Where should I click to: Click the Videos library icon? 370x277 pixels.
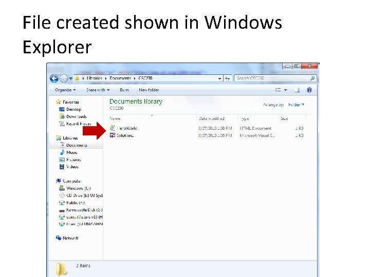(62, 167)
